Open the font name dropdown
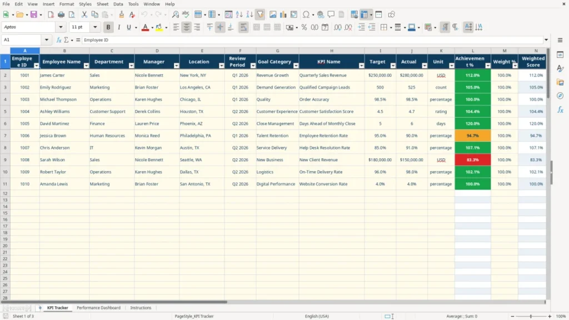Image resolution: width=569 pixels, height=320 pixels. pos(61,27)
